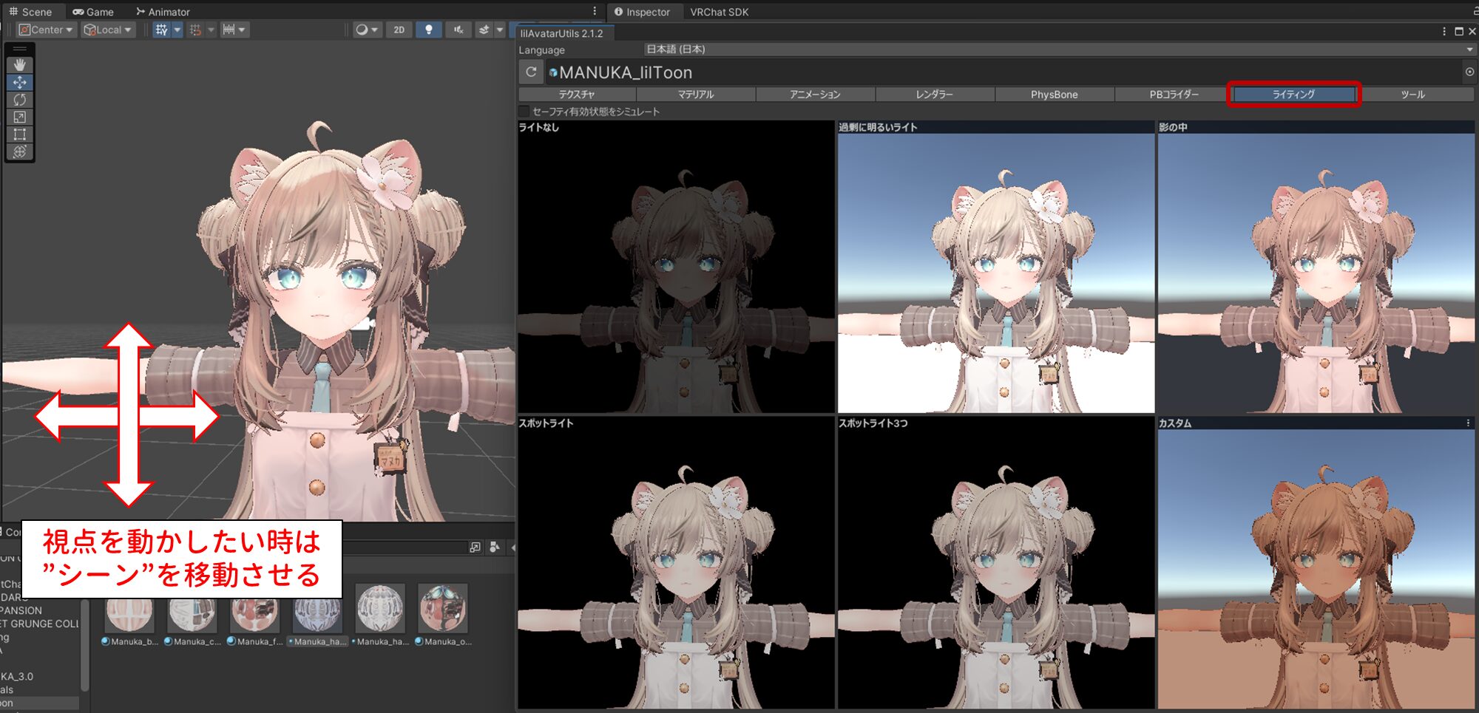1479x713 pixels.
Task: Select the Scale tool
Action: pyautogui.click(x=19, y=117)
